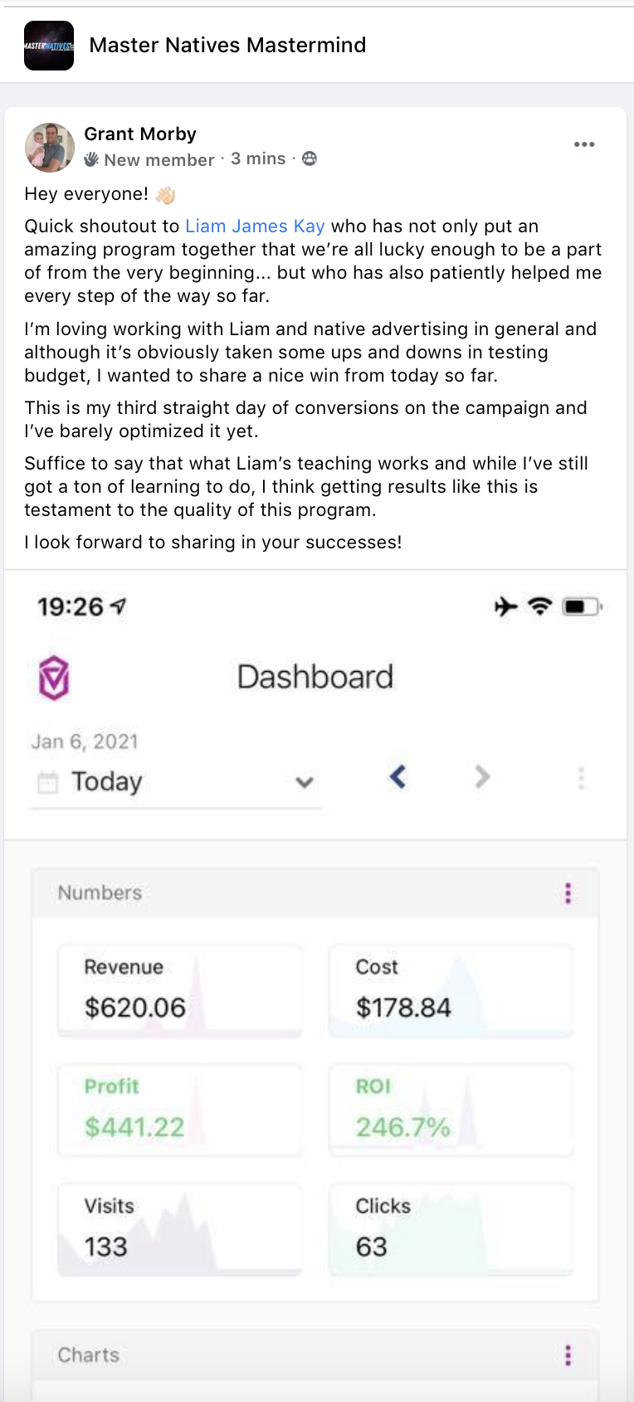The width and height of the screenshot is (634, 1402).
Task: Go to previous day with left chevron
Action: point(398,777)
